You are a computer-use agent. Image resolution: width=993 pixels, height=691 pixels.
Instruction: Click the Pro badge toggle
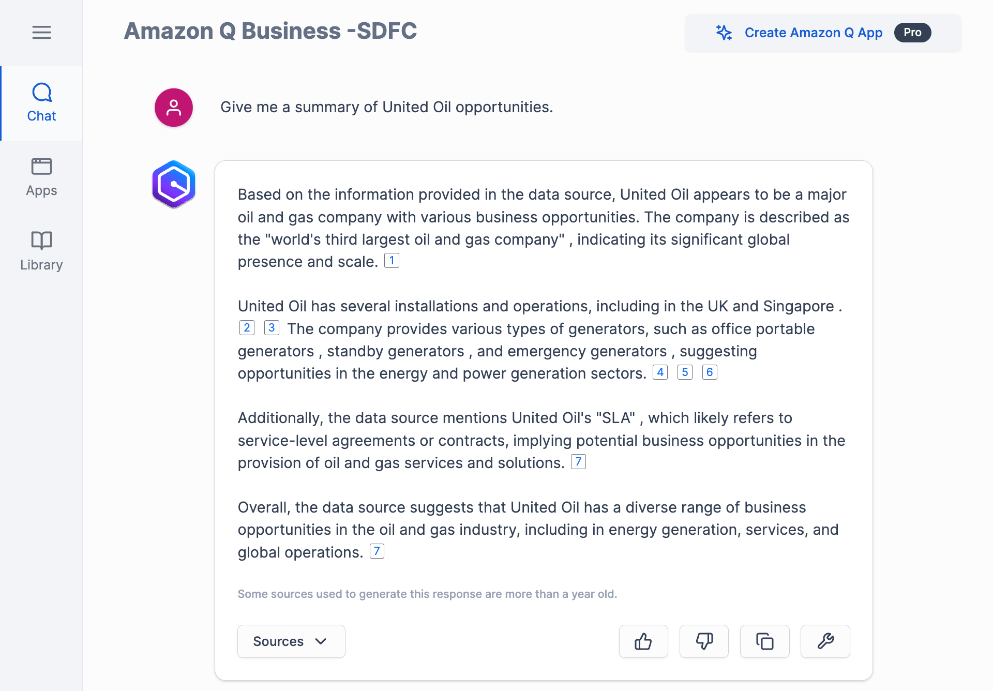click(x=912, y=32)
